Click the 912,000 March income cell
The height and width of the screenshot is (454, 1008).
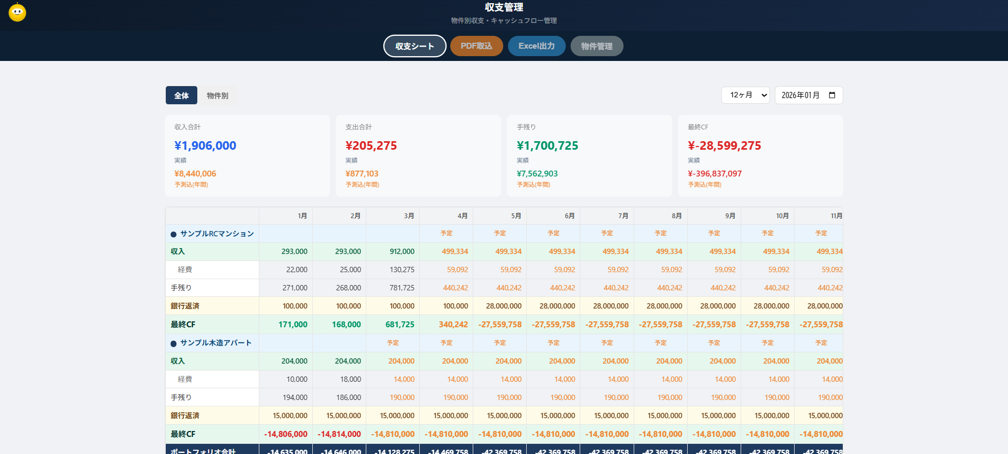pos(393,251)
